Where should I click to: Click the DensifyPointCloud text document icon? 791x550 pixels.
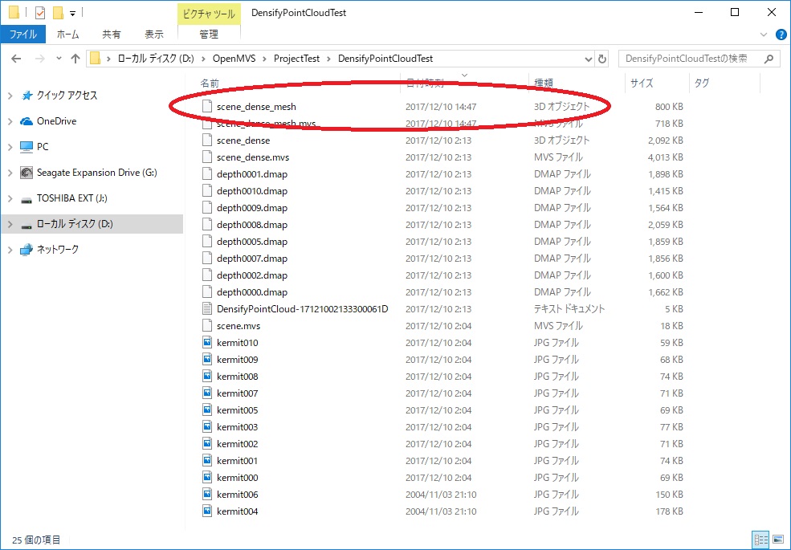click(x=207, y=308)
